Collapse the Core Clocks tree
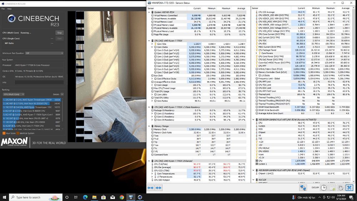 click(152, 47)
